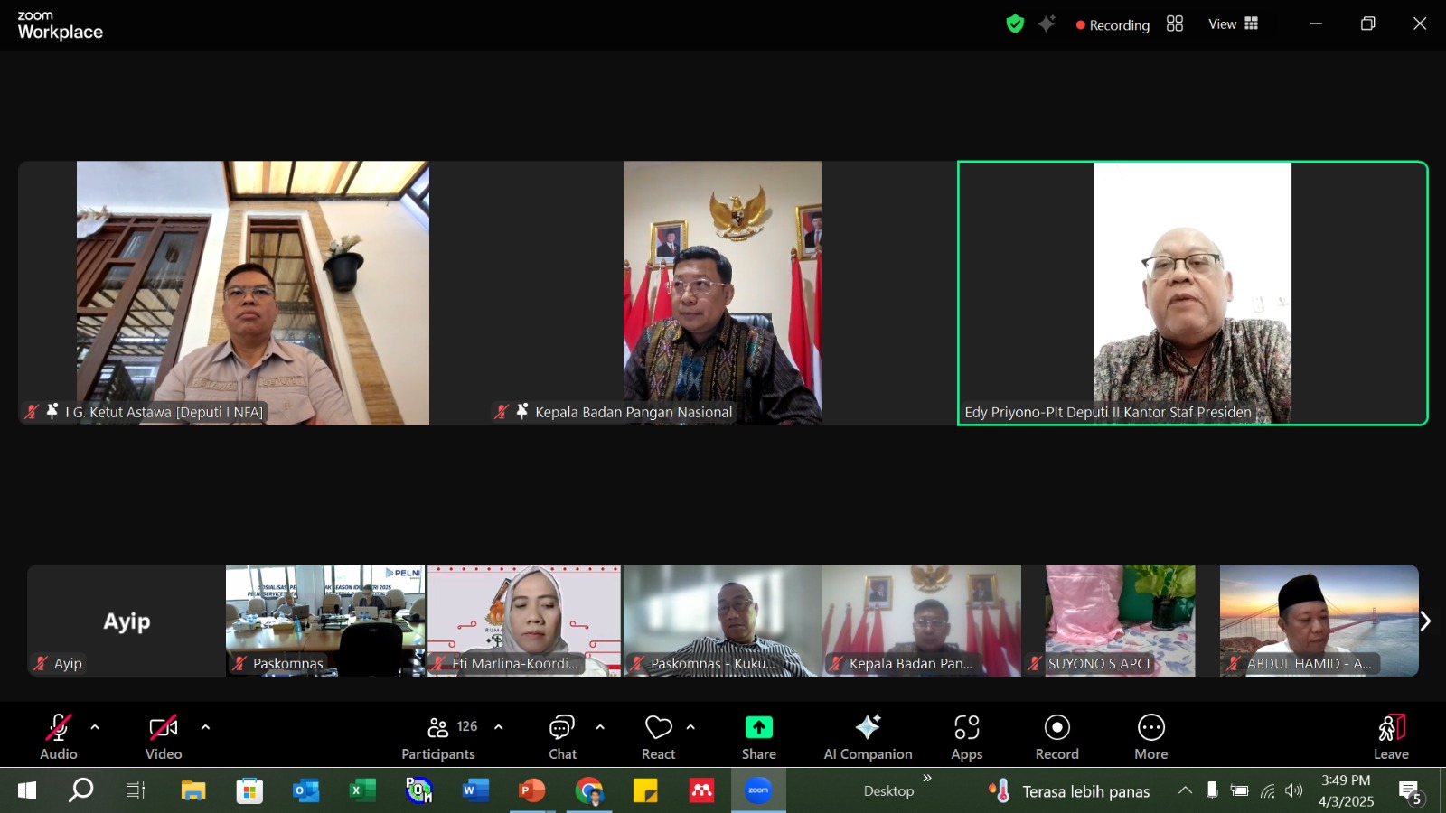Unmute microphone with Audio button
This screenshot has height=813, width=1446.
[59, 736]
